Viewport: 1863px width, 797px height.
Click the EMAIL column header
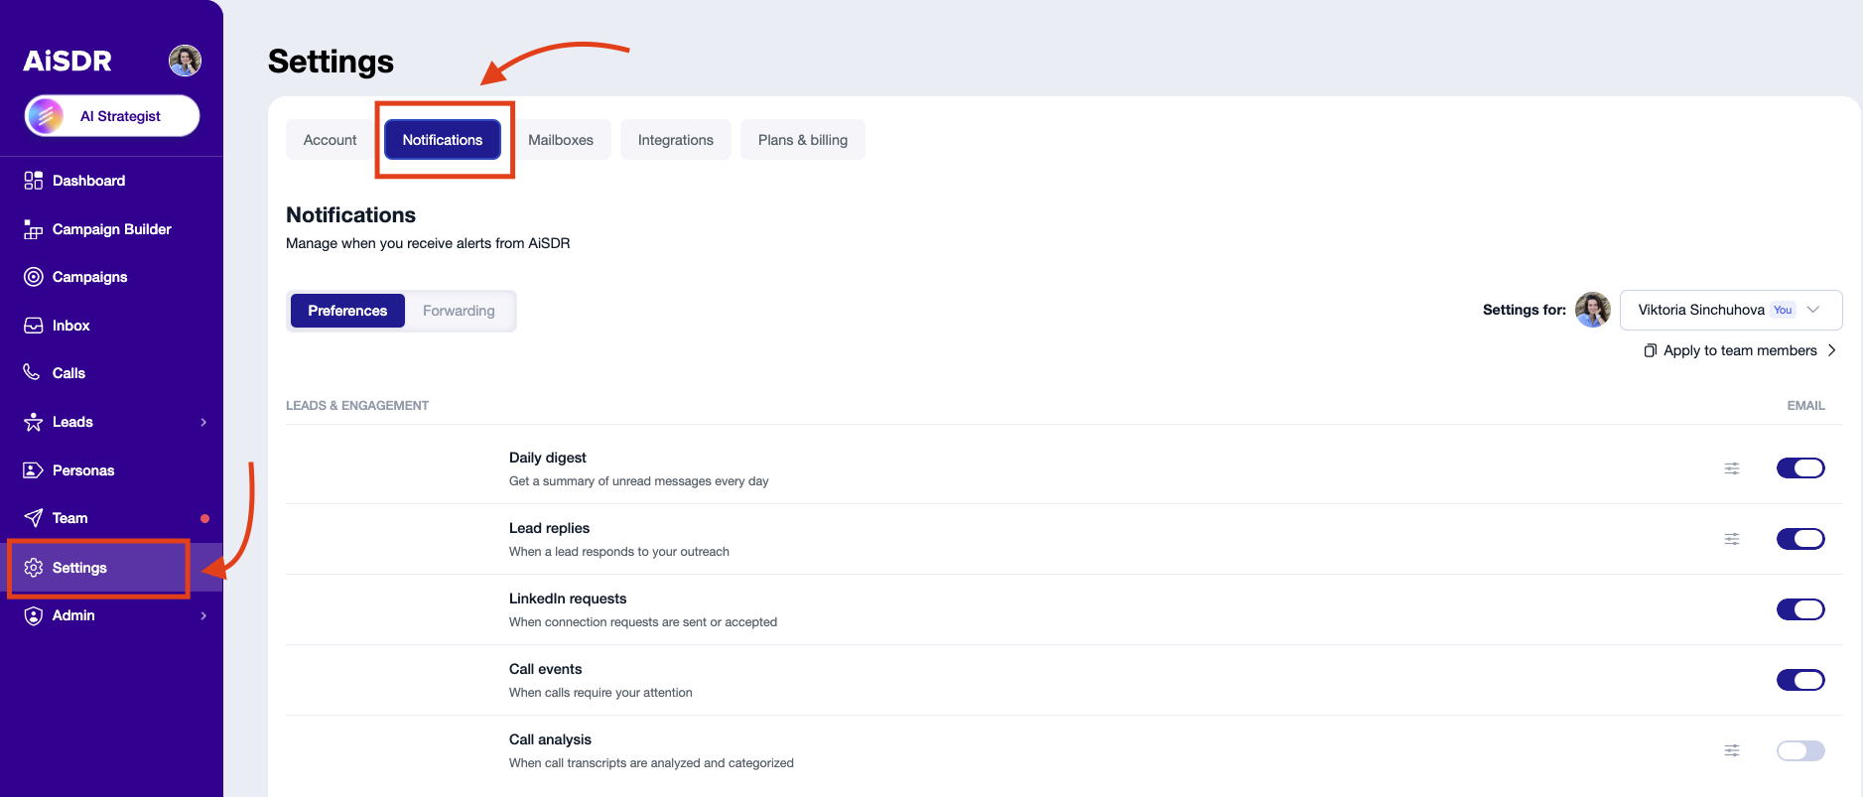[x=1805, y=405]
